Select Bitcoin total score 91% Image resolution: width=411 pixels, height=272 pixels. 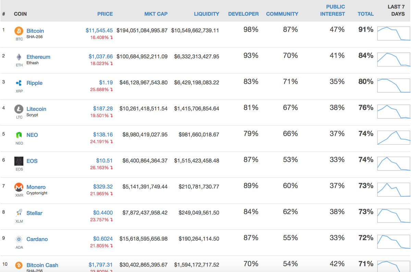coord(366,30)
